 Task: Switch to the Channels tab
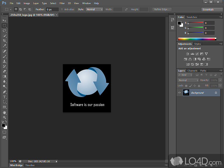point(192,71)
